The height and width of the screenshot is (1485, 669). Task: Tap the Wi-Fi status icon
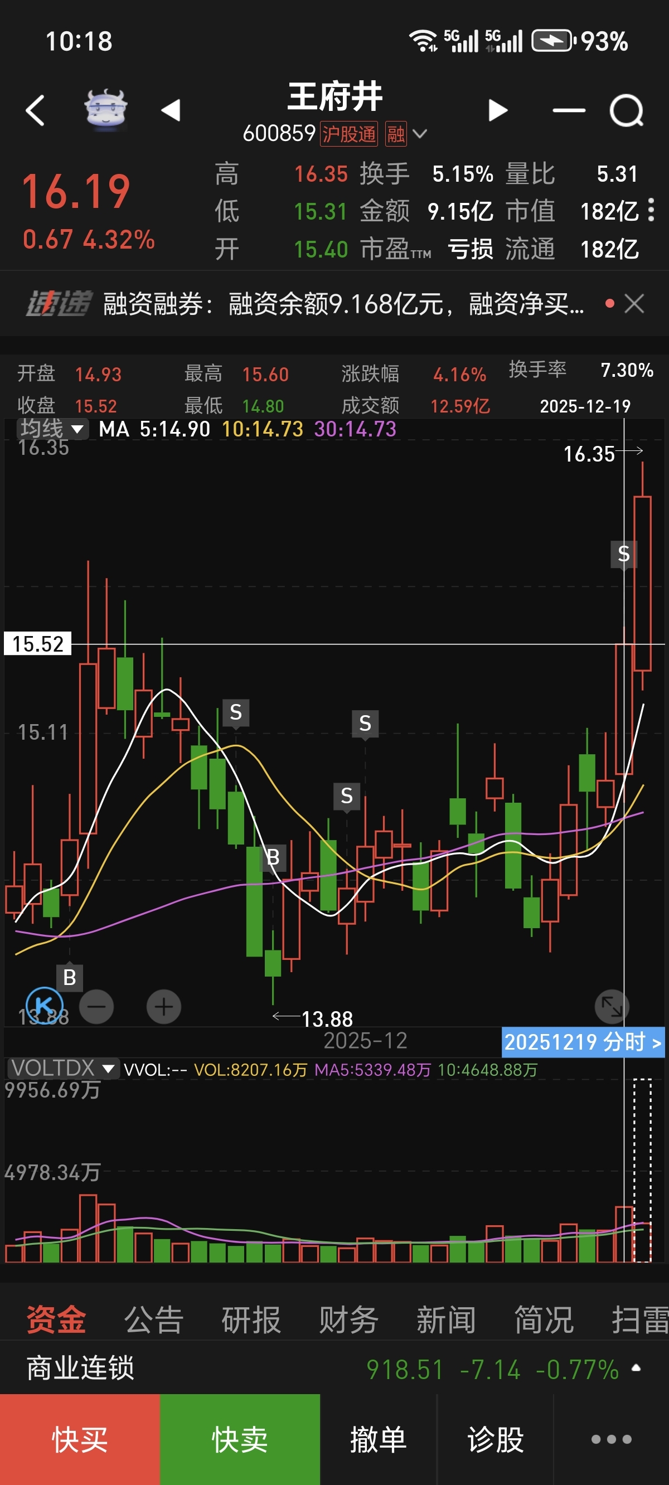pos(423,41)
